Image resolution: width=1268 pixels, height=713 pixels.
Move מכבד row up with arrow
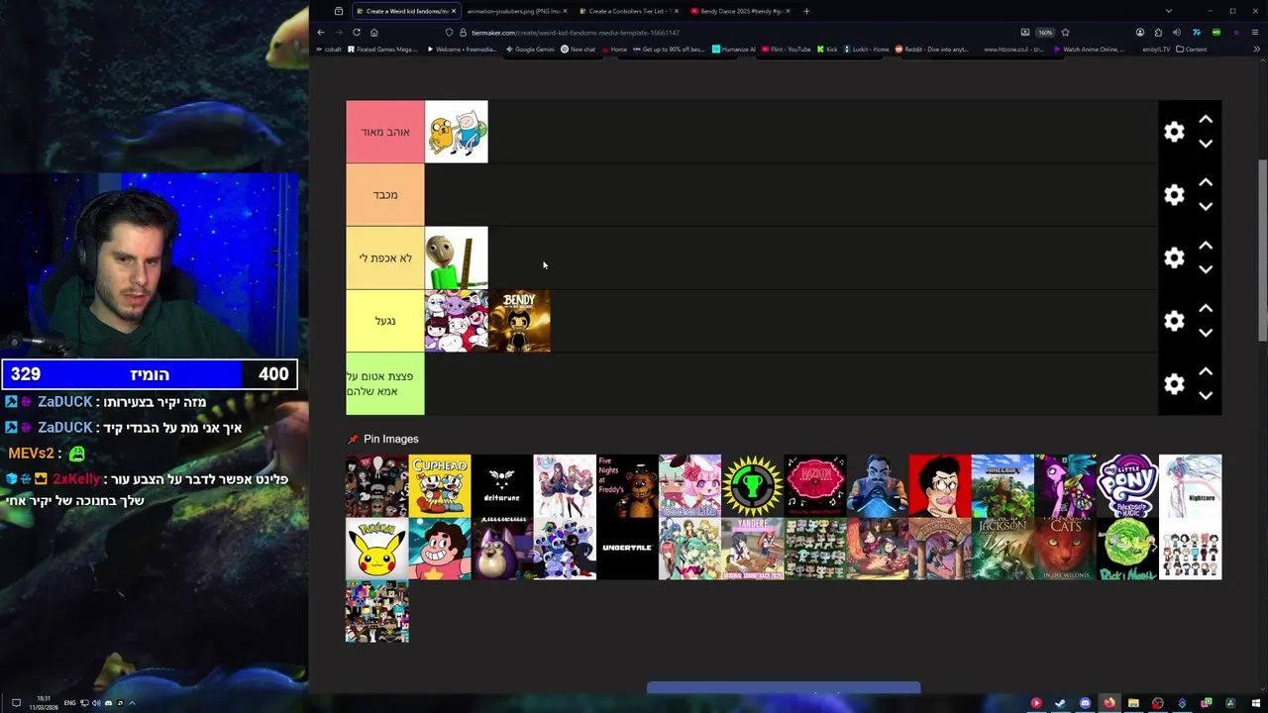click(1206, 183)
